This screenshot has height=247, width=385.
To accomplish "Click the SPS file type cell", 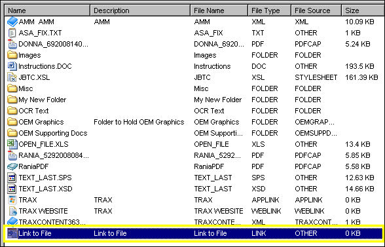I will pyautogui.click(x=259, y=178).
